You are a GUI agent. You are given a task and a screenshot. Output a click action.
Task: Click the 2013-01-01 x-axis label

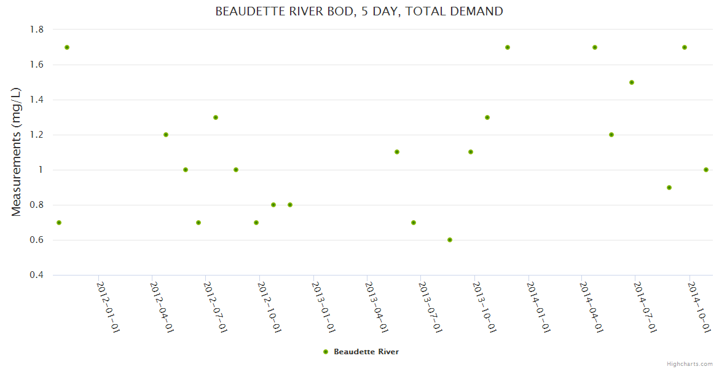[x=323, y=306]
